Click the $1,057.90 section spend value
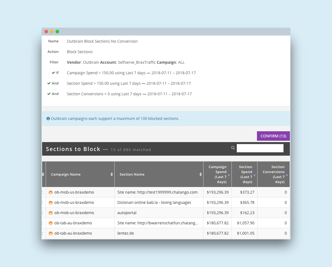The image size is (332, 267). click(x=246, y=223)
